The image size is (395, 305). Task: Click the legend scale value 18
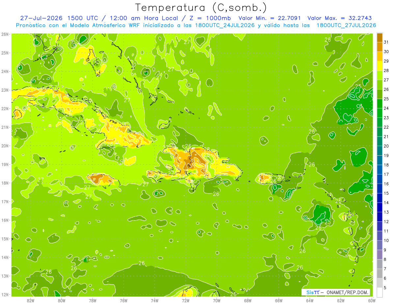[x=386, y=165]
